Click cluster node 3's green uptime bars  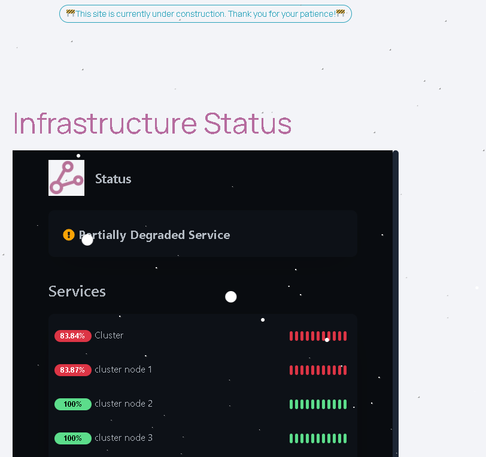(318, 438)
